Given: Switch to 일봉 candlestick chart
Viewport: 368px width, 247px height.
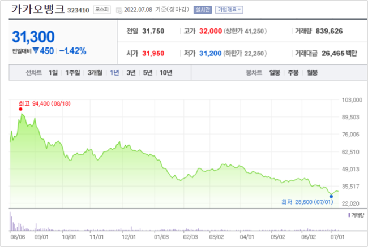Looking at the screenshot, I should pyautogui.click(x=275, y=73).
